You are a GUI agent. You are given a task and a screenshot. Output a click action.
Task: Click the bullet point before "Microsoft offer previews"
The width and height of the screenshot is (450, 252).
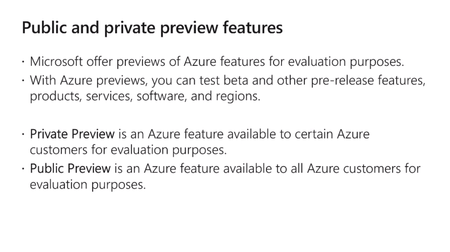coord(24,62)
